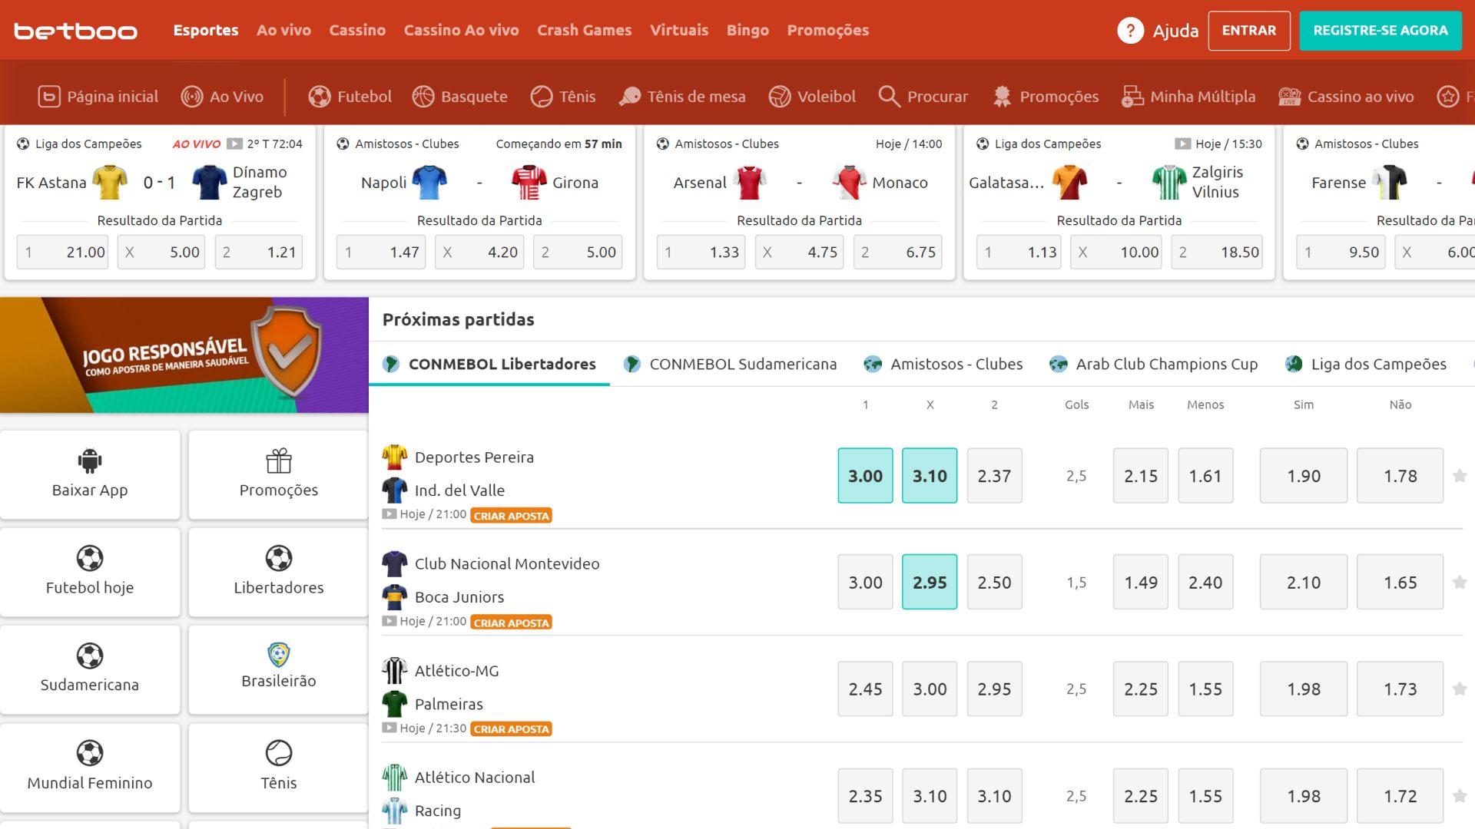
Task: Select Não 1.65 odds Club Nacional match
Action: (1400, 583)
